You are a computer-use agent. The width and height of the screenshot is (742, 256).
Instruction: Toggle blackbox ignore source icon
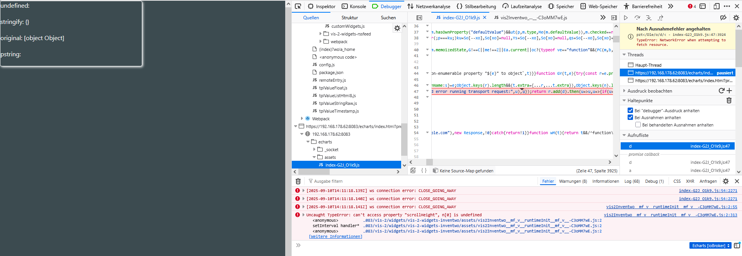tap(413, 170)
